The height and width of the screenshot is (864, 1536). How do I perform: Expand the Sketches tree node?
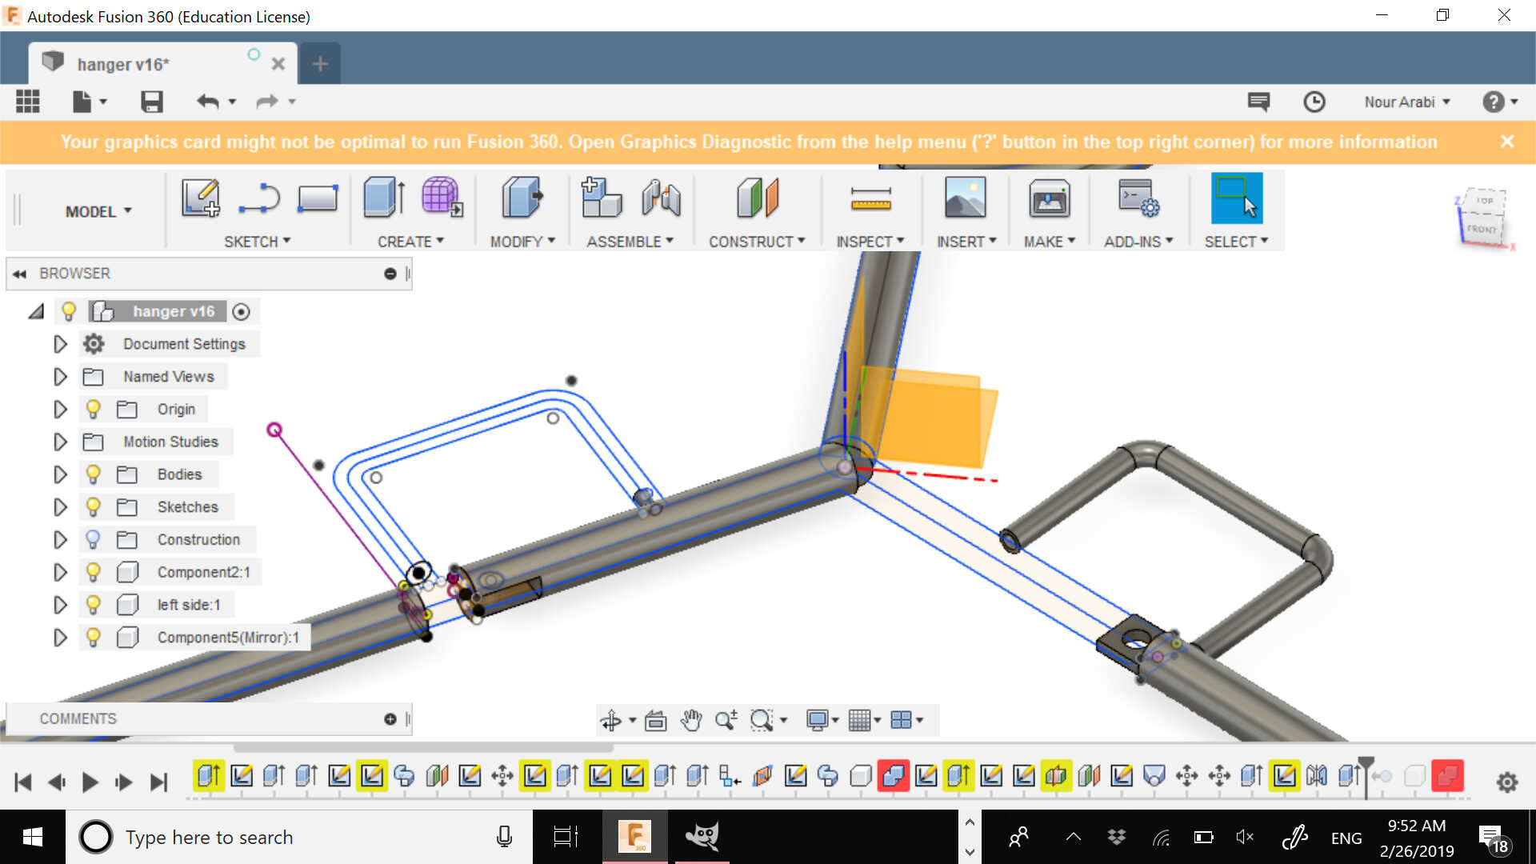[x=60, y=507]
